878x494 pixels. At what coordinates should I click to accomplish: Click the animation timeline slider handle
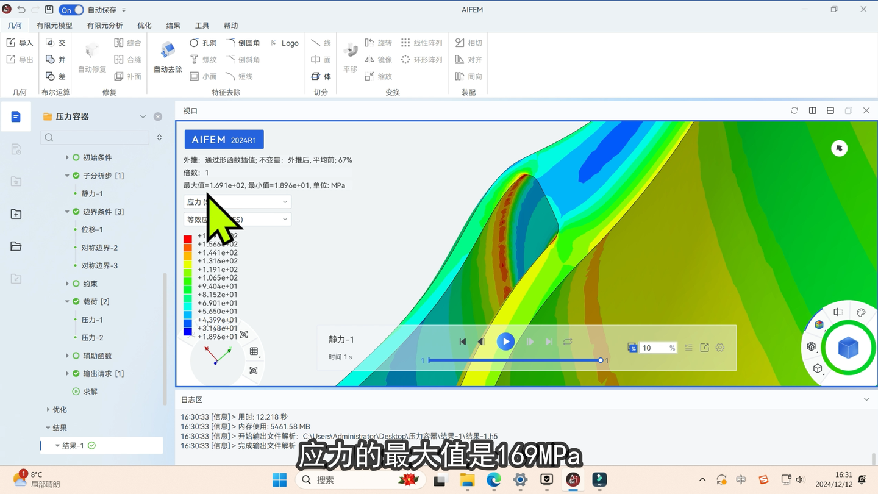click(x=601, y=360)
